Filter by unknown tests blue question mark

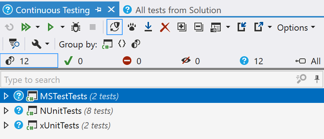pos(251,61)
